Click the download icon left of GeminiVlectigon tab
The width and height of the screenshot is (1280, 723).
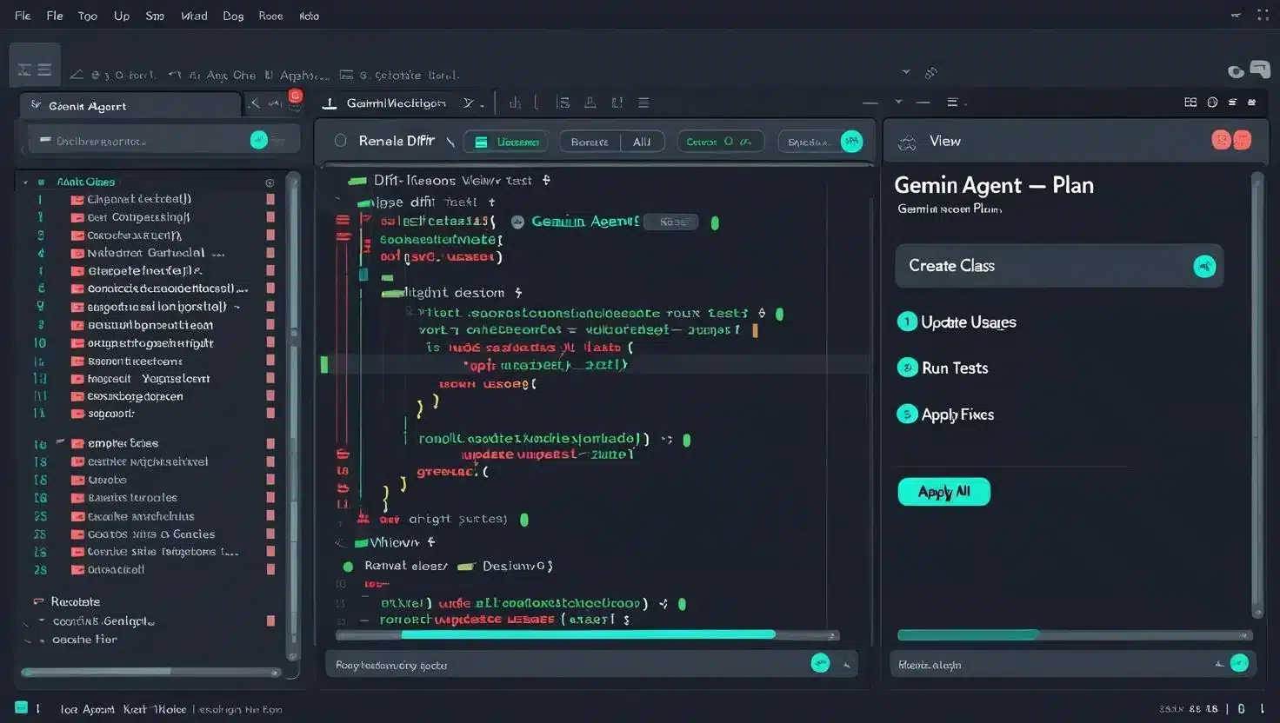(330, 103)
